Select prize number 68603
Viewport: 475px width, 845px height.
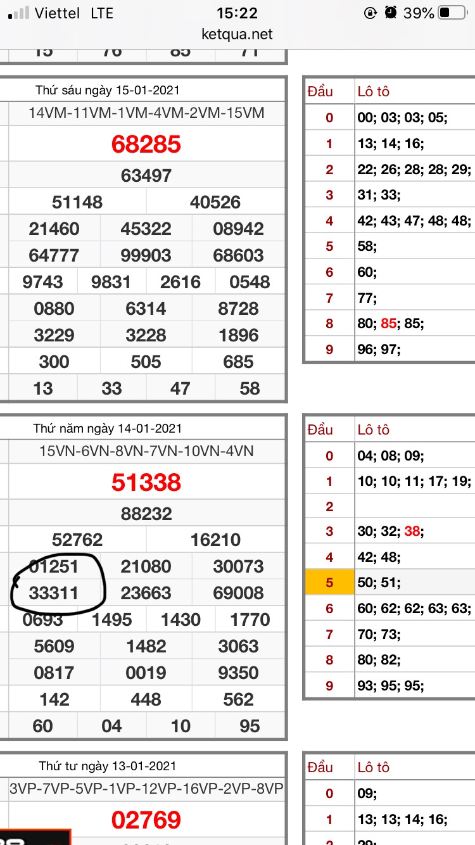click(x=238, y=255)
